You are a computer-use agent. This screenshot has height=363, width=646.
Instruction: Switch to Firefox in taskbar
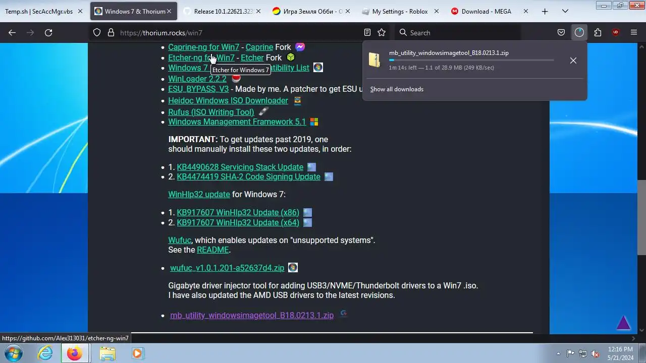pos(74,353)
